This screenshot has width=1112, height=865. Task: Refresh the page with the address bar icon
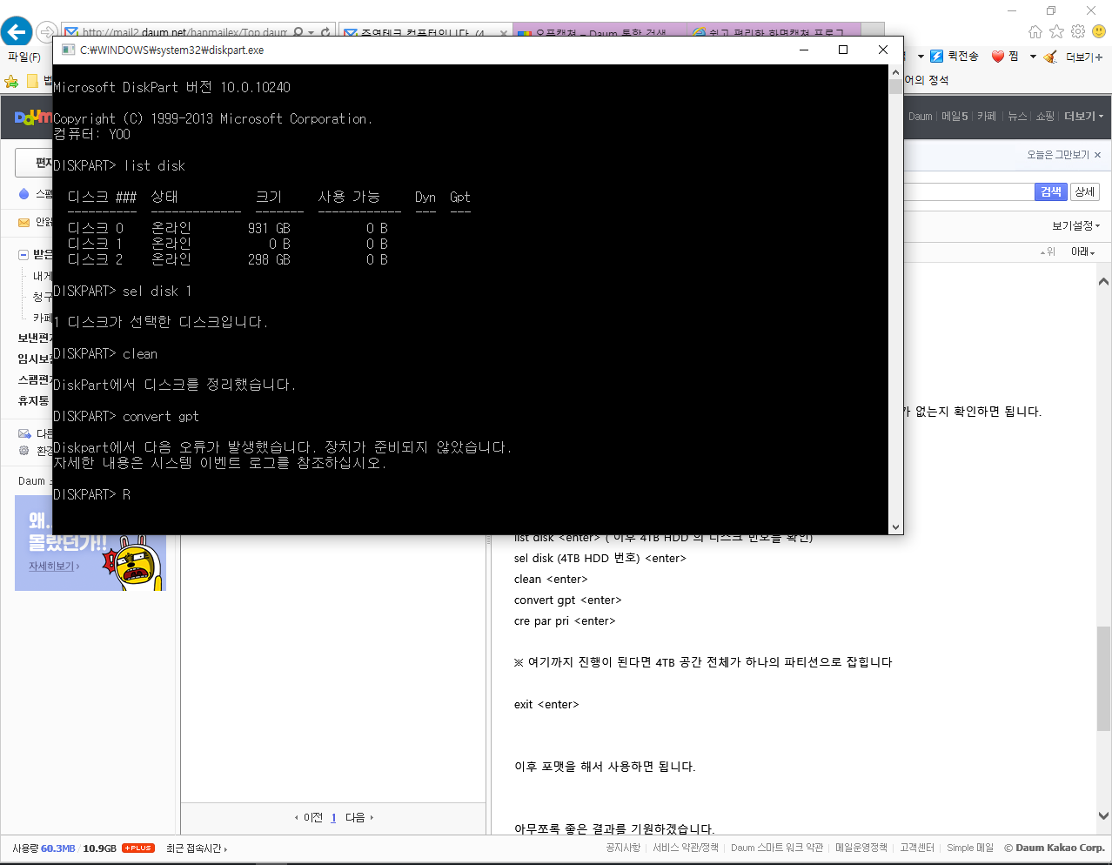[325, 32]
